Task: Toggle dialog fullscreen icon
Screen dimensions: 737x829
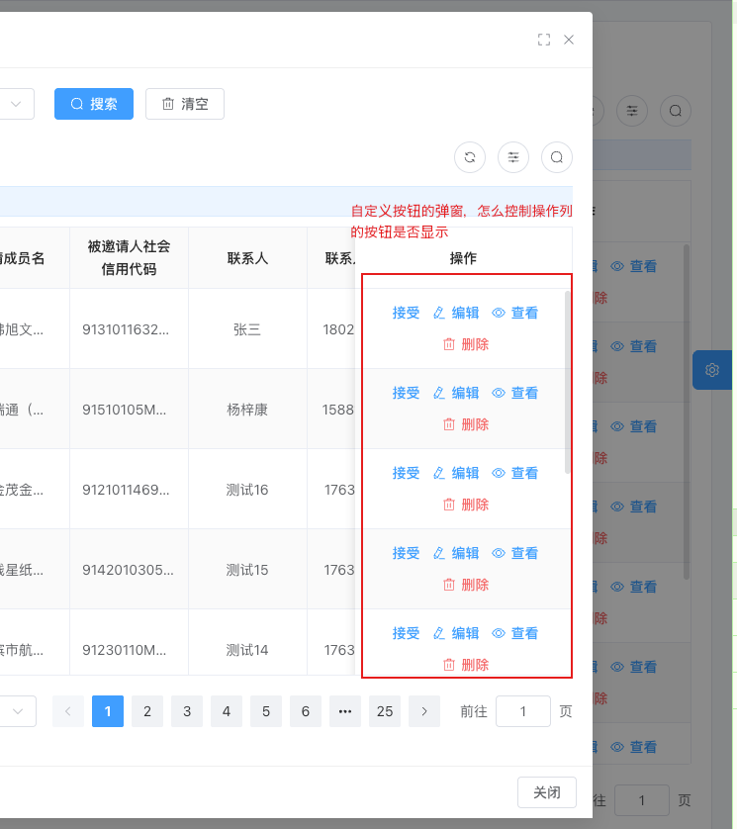Action: pyautogui.click(x=543, y=40)
